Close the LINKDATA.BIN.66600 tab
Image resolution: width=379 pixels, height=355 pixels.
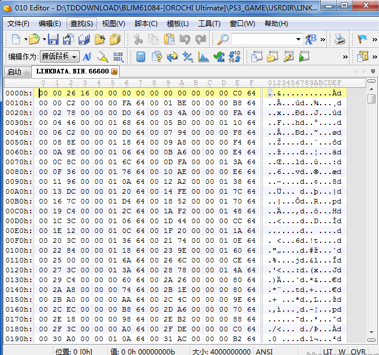114,72
